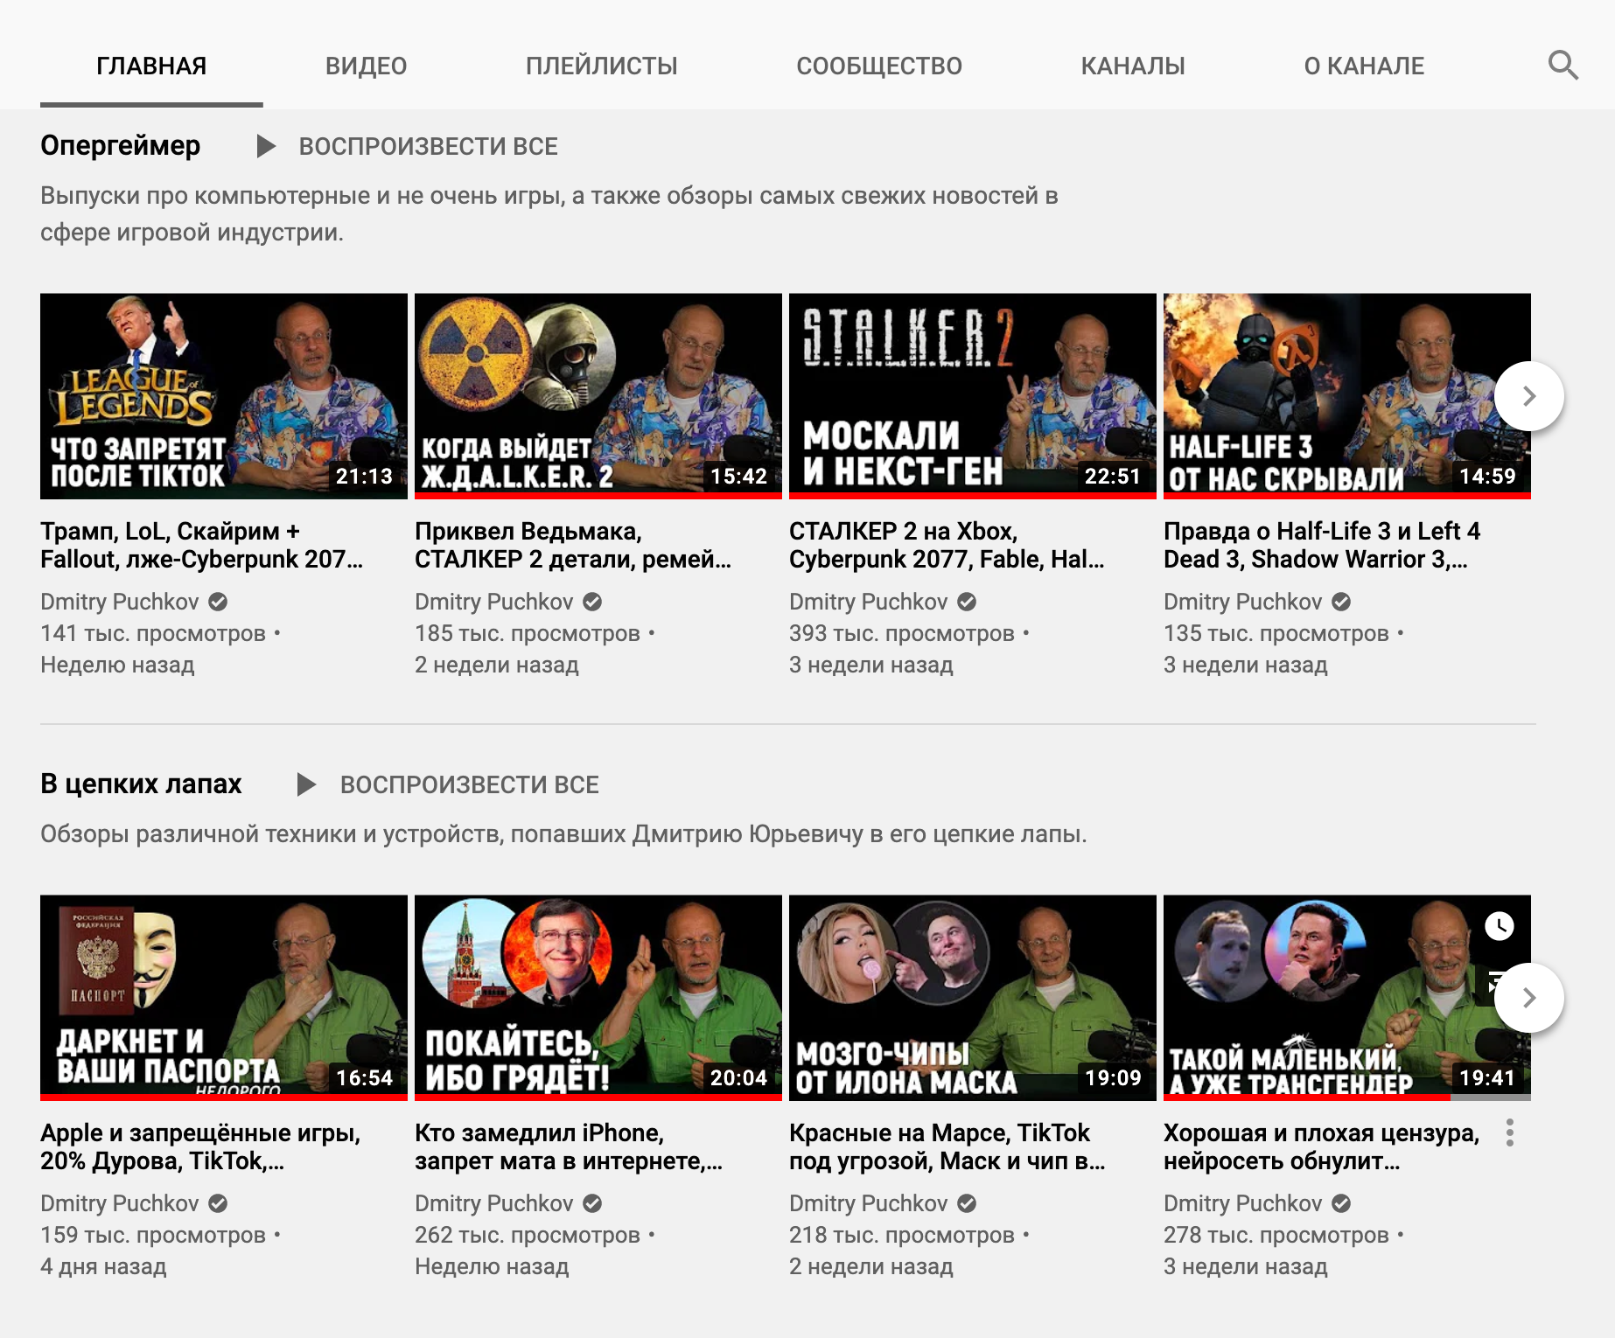Open video title Правда о Half-Life 3 и Left 4 Dead 3
This screenshot has width=1615, height=1338.
click(x=1322, y=545)
